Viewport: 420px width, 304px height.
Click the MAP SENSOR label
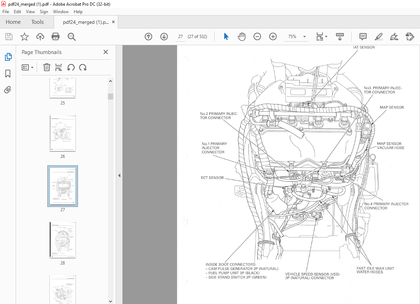click(392, 107)
